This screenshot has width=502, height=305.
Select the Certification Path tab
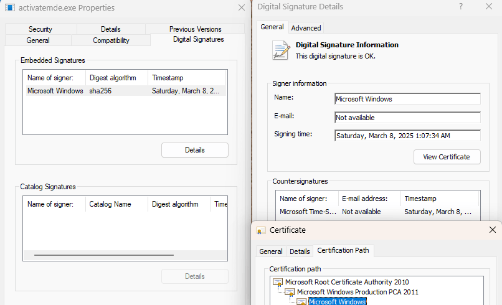[343, 250]
